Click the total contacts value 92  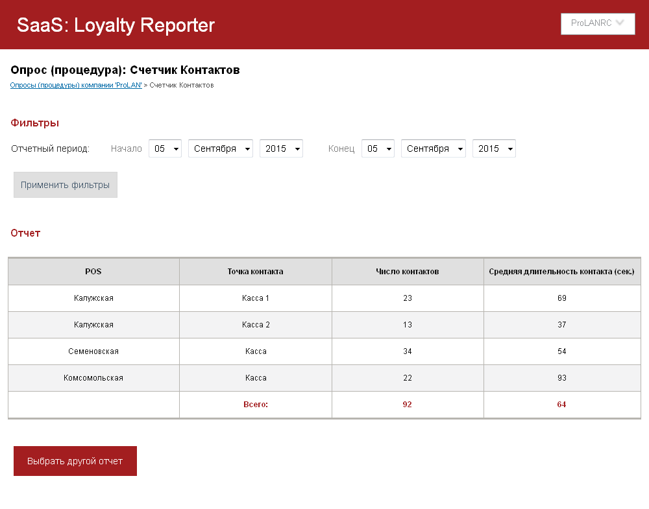tap(407, 405)
